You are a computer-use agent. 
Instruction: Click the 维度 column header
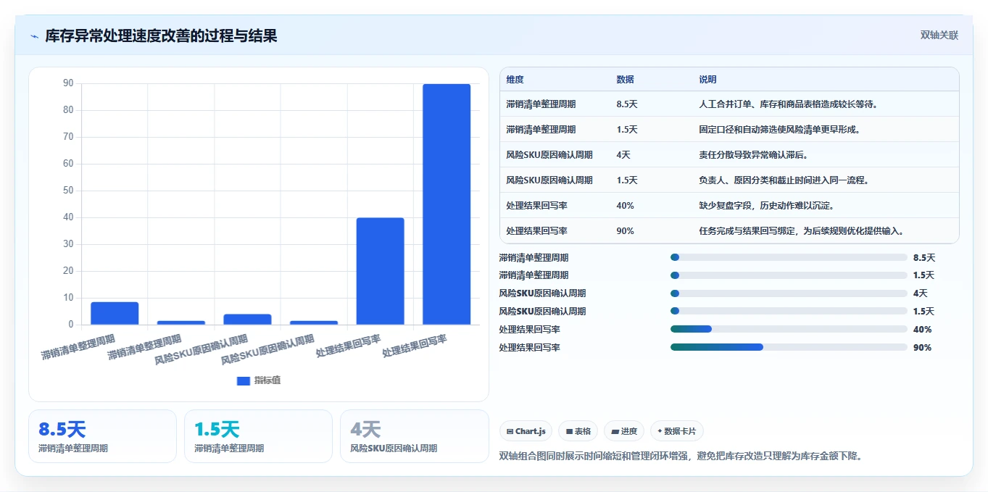click(x=515, y=79)
